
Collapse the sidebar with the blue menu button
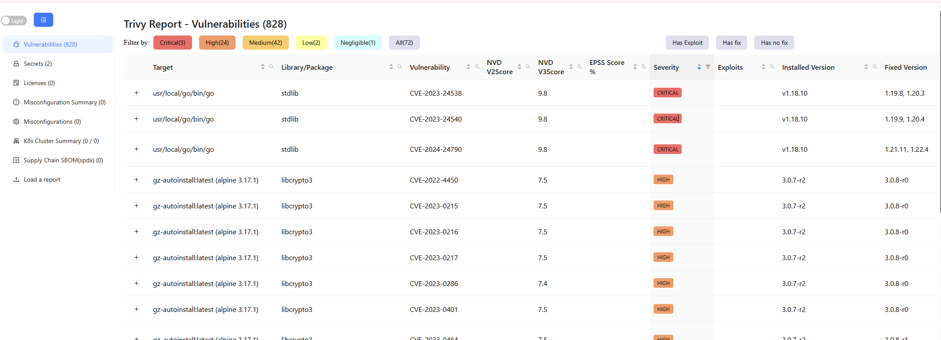click(x=43, y=20)
